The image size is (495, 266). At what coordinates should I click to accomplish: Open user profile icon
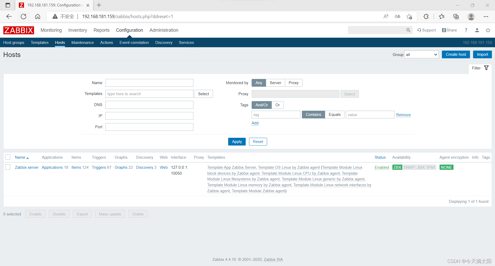tap(477, 30)
